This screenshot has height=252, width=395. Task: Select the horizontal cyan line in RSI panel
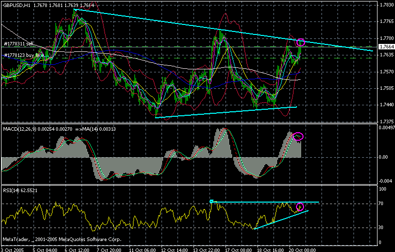[265, 202]
